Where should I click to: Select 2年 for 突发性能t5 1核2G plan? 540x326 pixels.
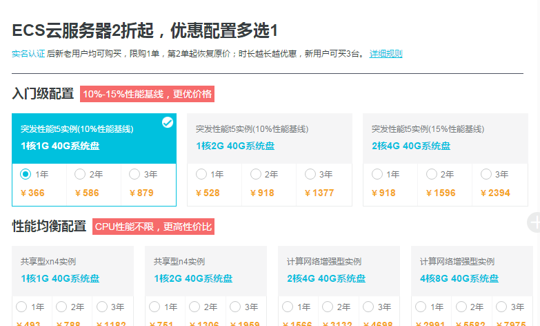pos(256,174)
